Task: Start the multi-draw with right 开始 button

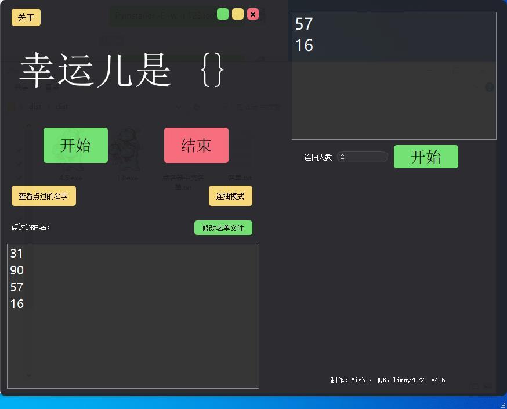Action: pyautogui.click(x=426, y=157)
